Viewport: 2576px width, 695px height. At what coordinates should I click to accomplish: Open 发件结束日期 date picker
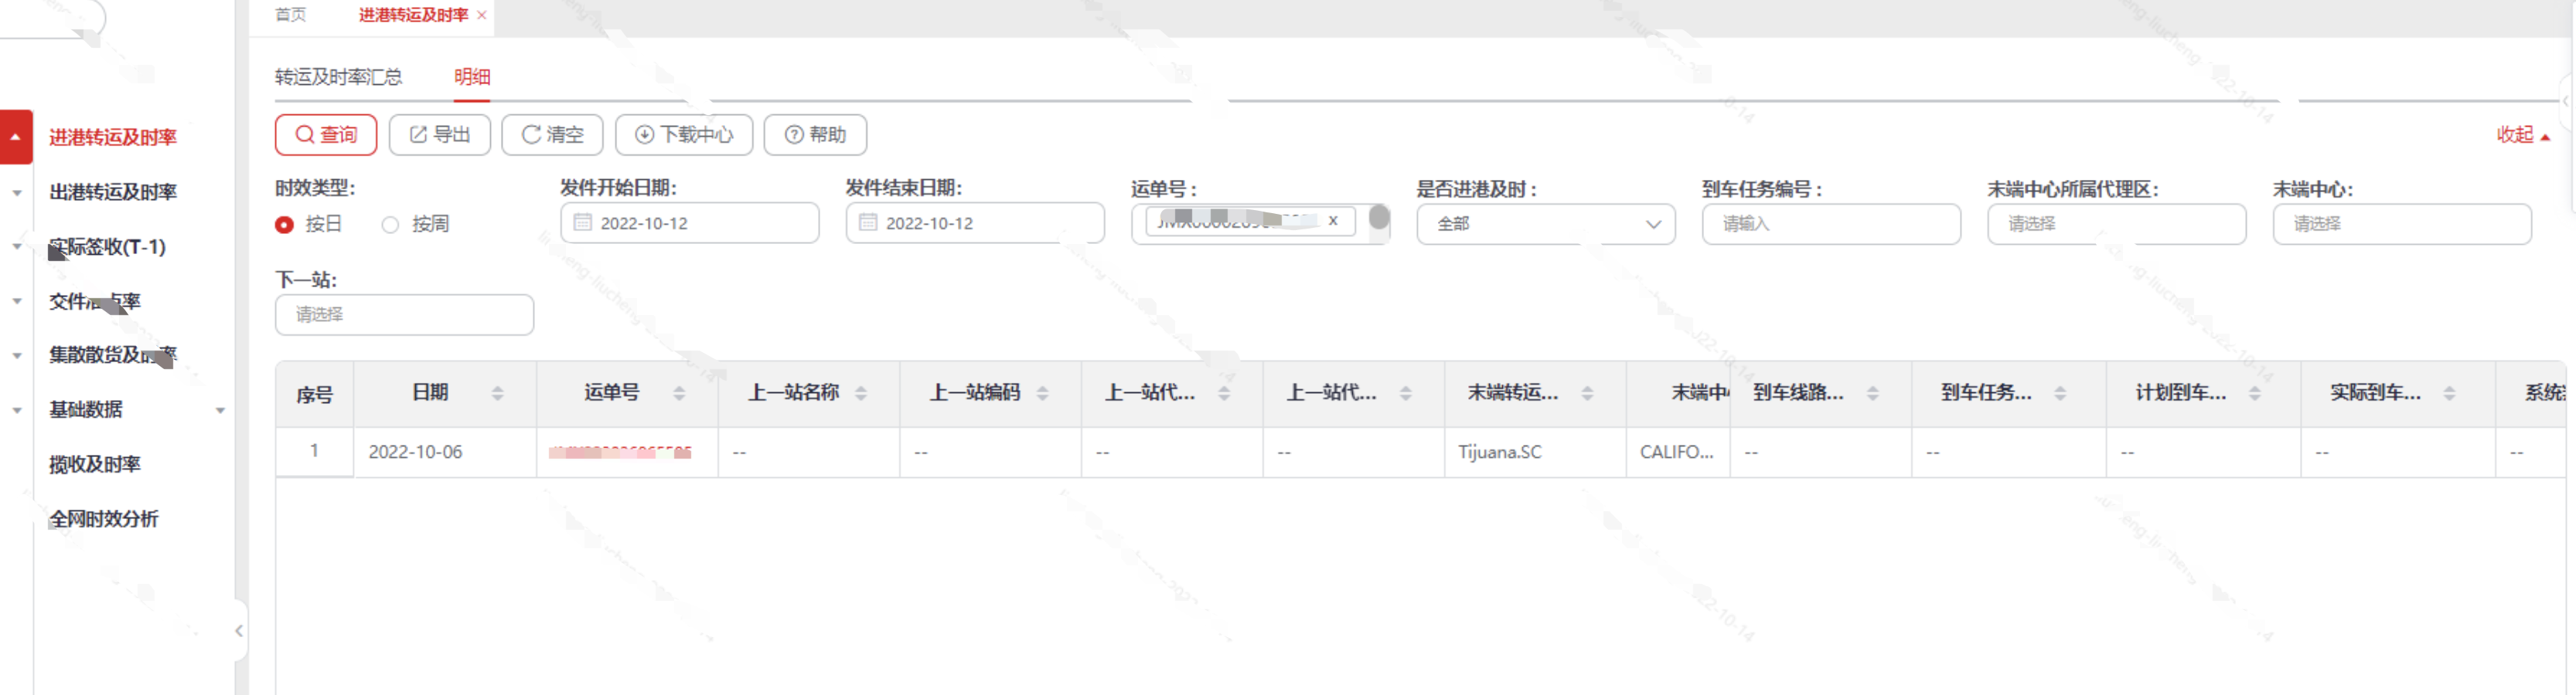(975, 222)
